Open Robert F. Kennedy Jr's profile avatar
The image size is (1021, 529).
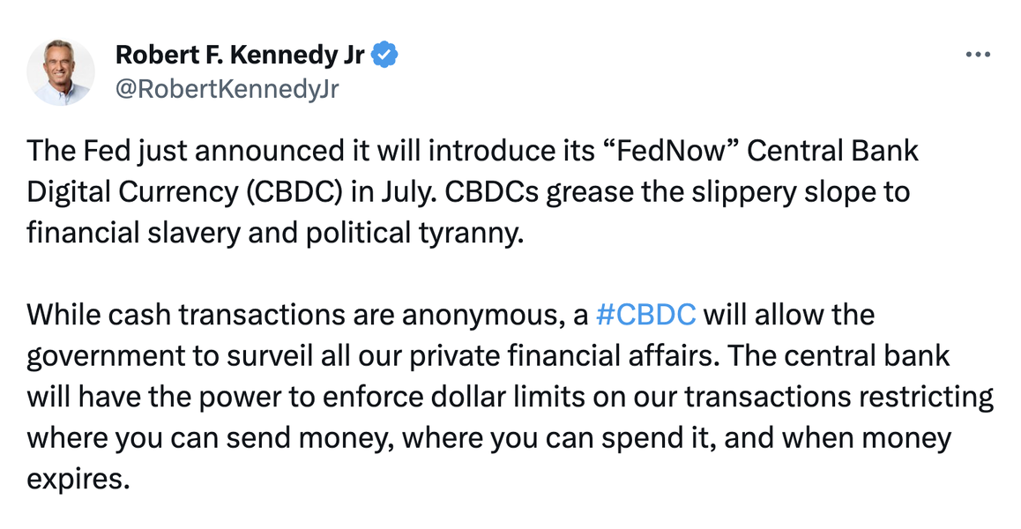point(61,72)
